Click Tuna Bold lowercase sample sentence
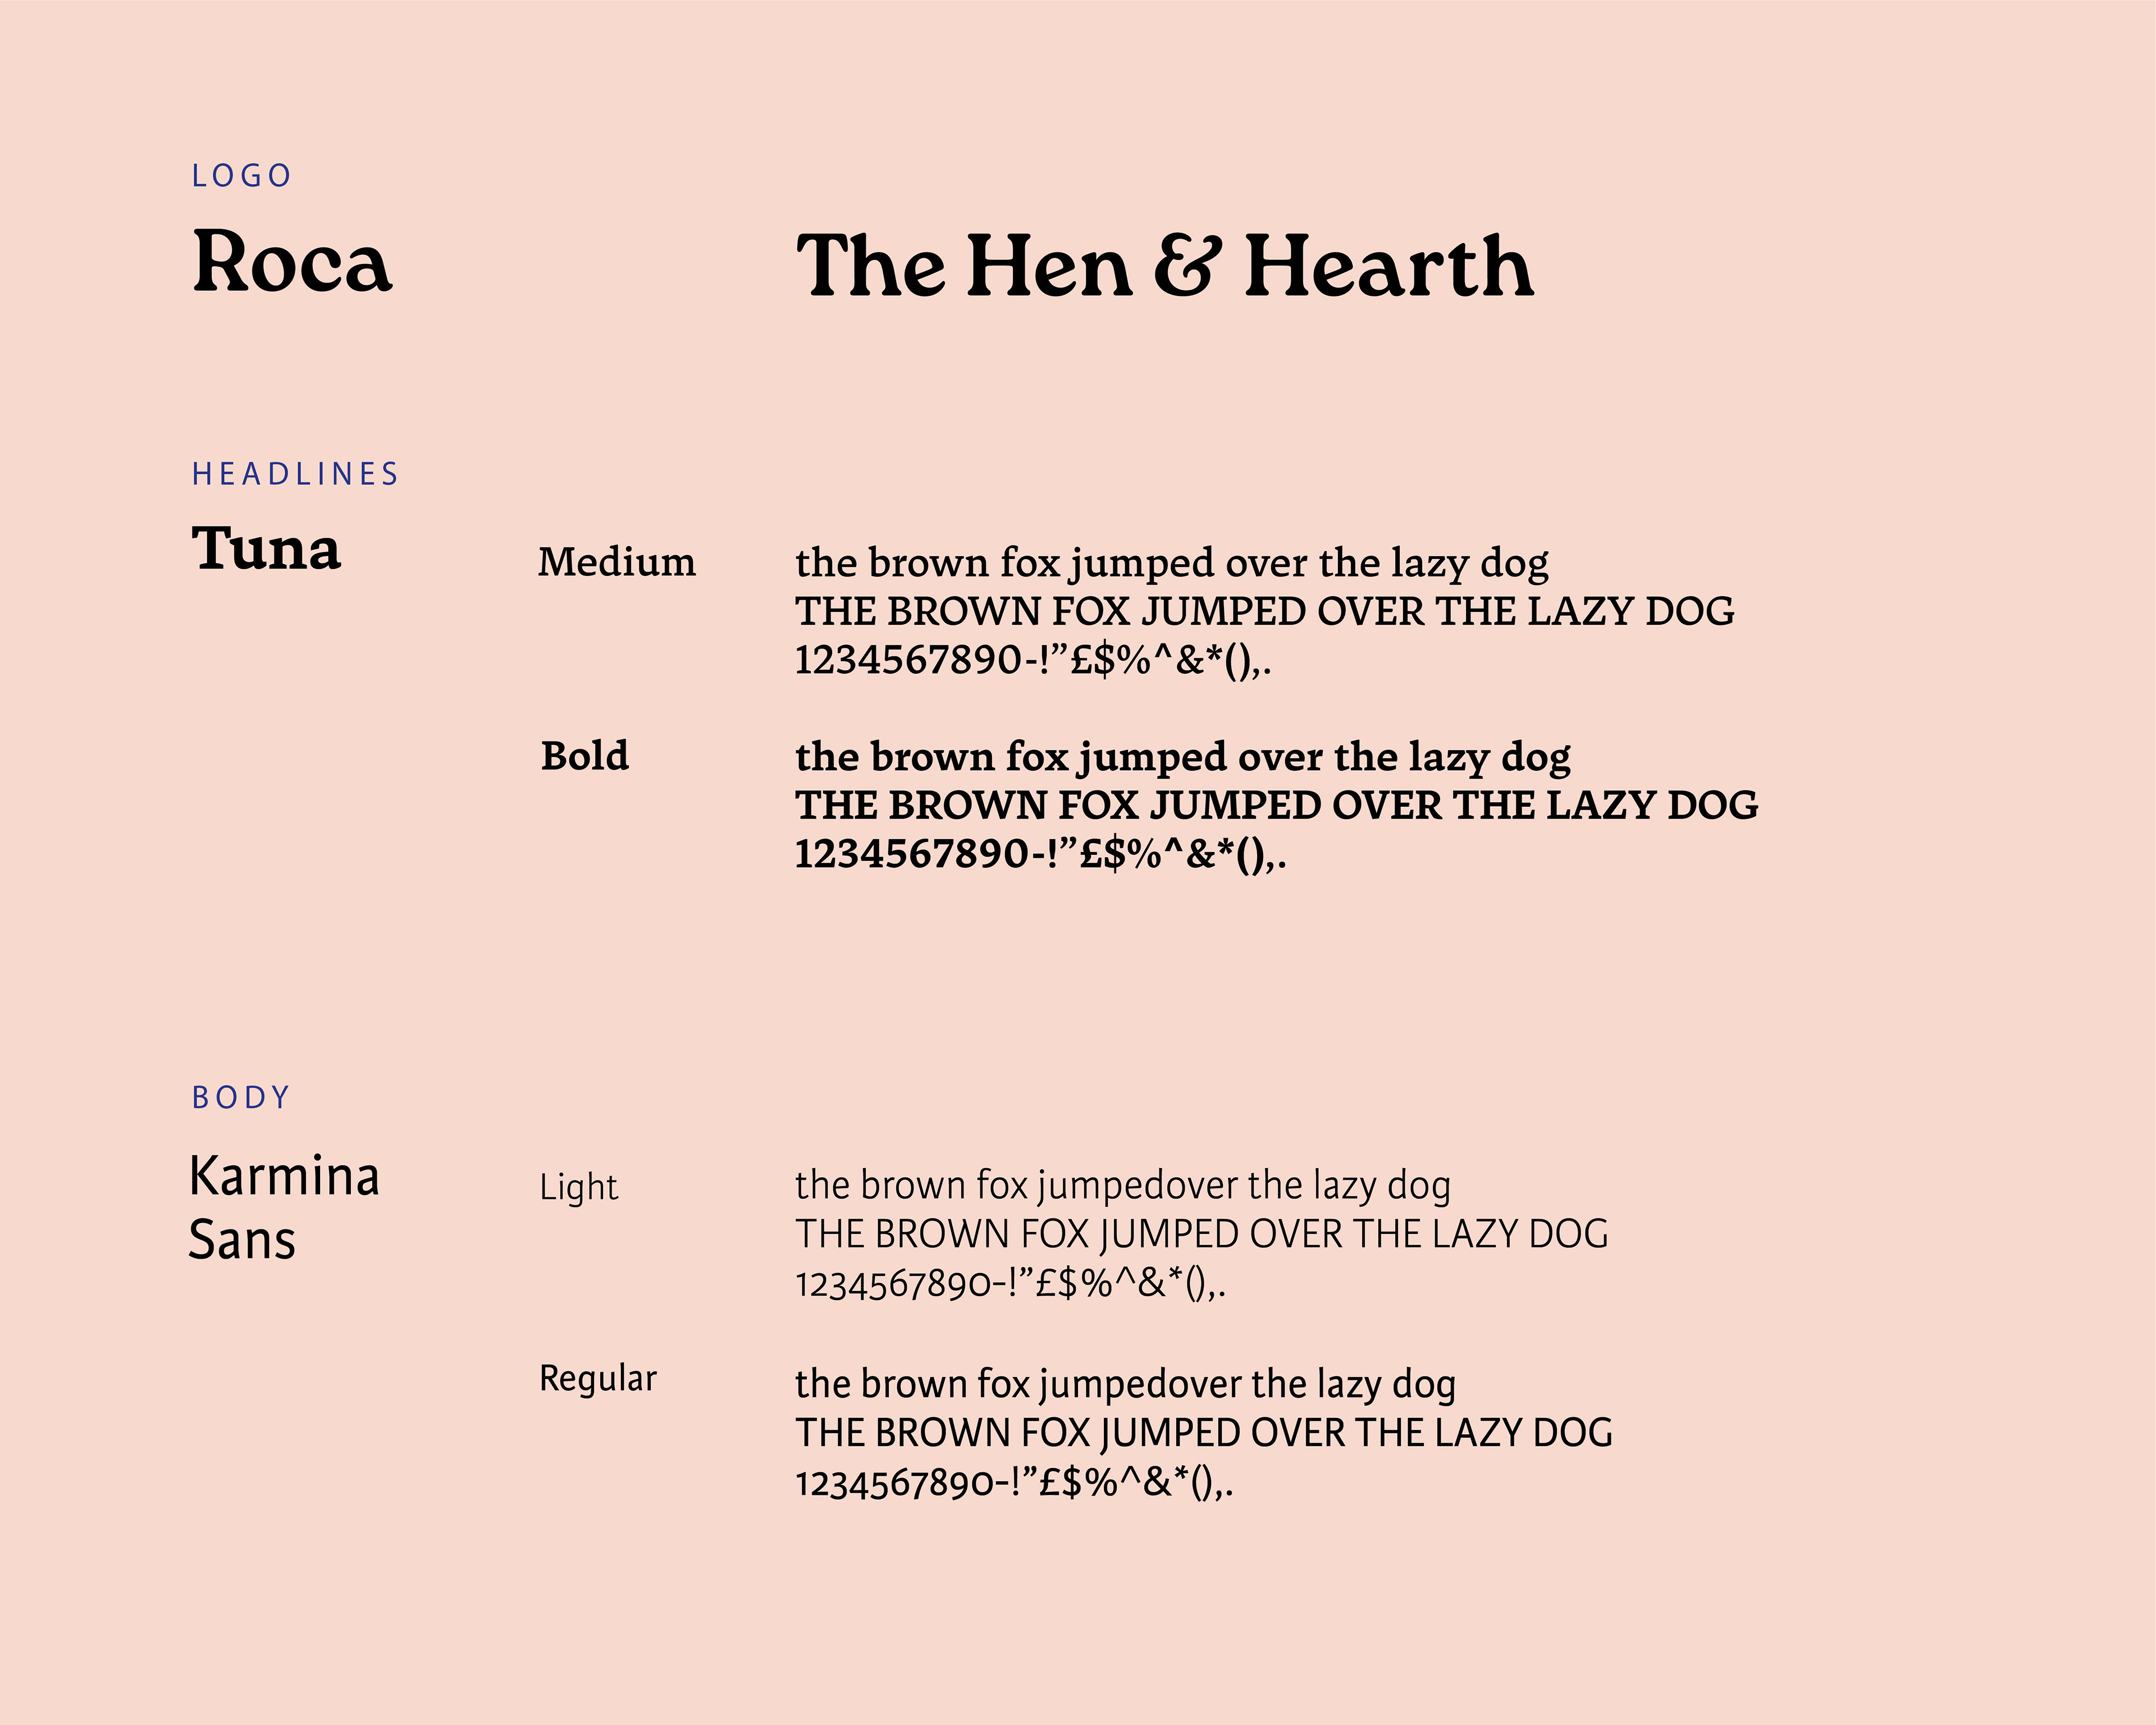The height and width of the screenshot is (1725, 2156). (x=1183, y=758)
